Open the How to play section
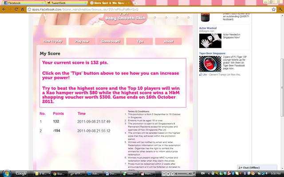 tap(53, 41)
